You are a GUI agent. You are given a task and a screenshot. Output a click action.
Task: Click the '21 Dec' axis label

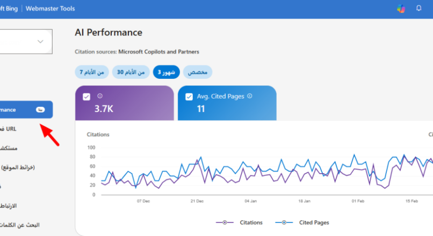[197, 201]
